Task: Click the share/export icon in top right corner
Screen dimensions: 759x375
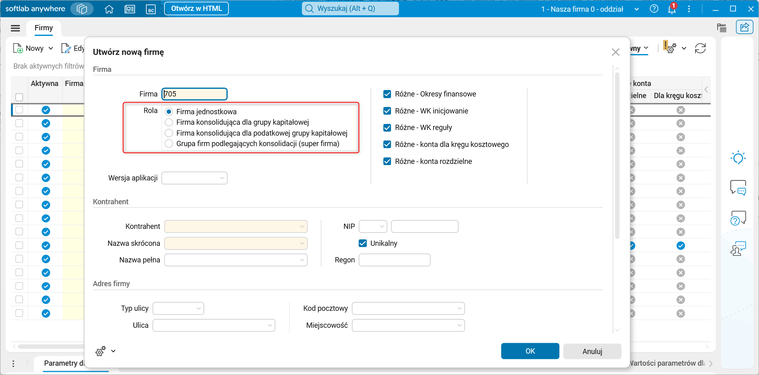Action: (x=745, y=27)
